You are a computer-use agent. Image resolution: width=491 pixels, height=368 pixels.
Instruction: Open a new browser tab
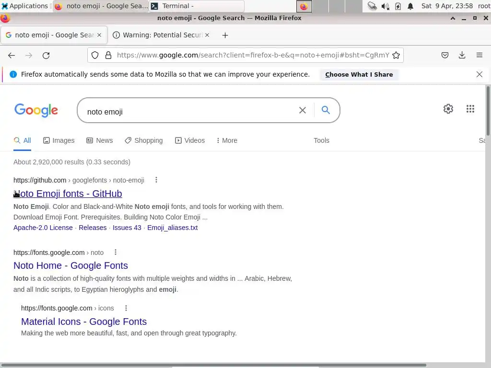point(225,35)
